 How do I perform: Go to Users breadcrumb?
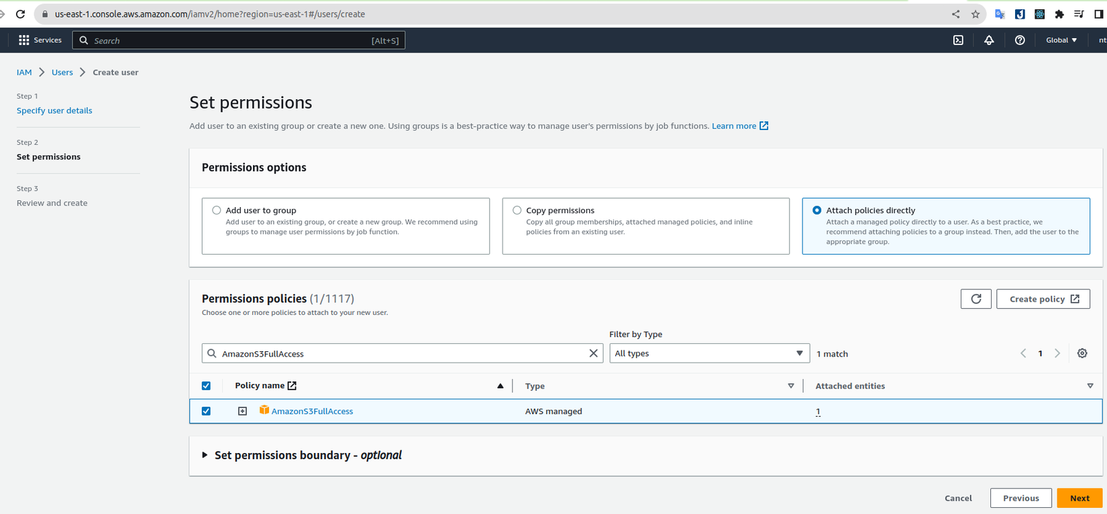(x=62, y=72)
